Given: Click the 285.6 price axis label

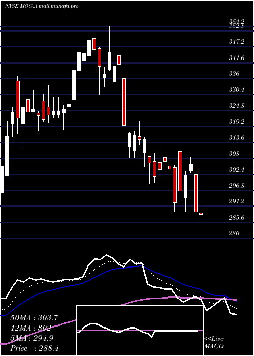Looking at the screenshot, I should pos(237,218).
